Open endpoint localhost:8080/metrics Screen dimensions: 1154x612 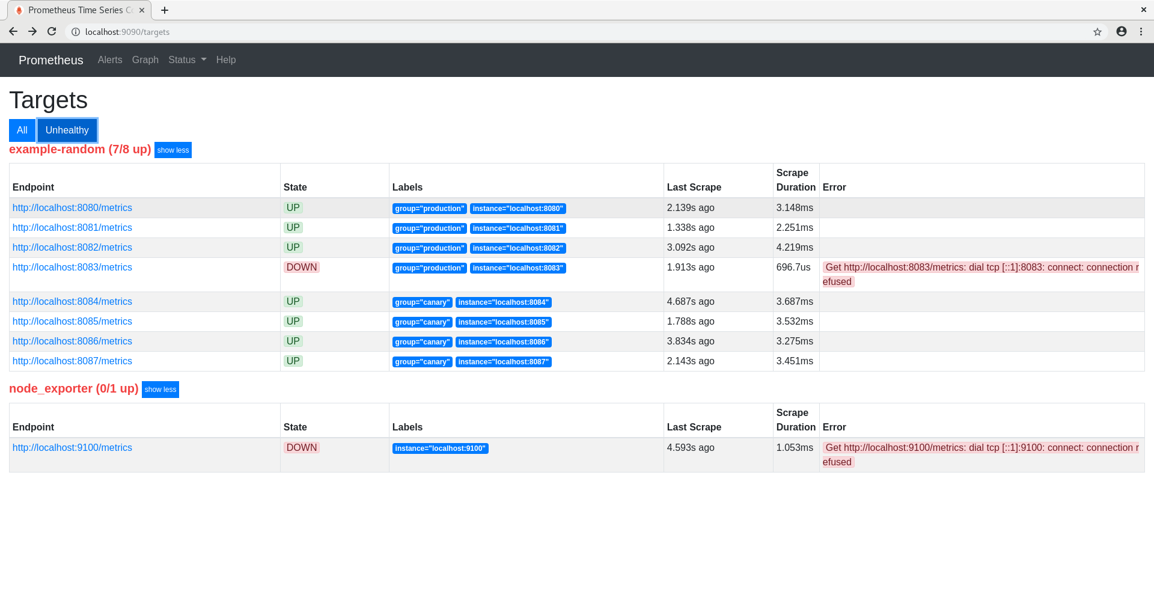(x=72, y=208)
